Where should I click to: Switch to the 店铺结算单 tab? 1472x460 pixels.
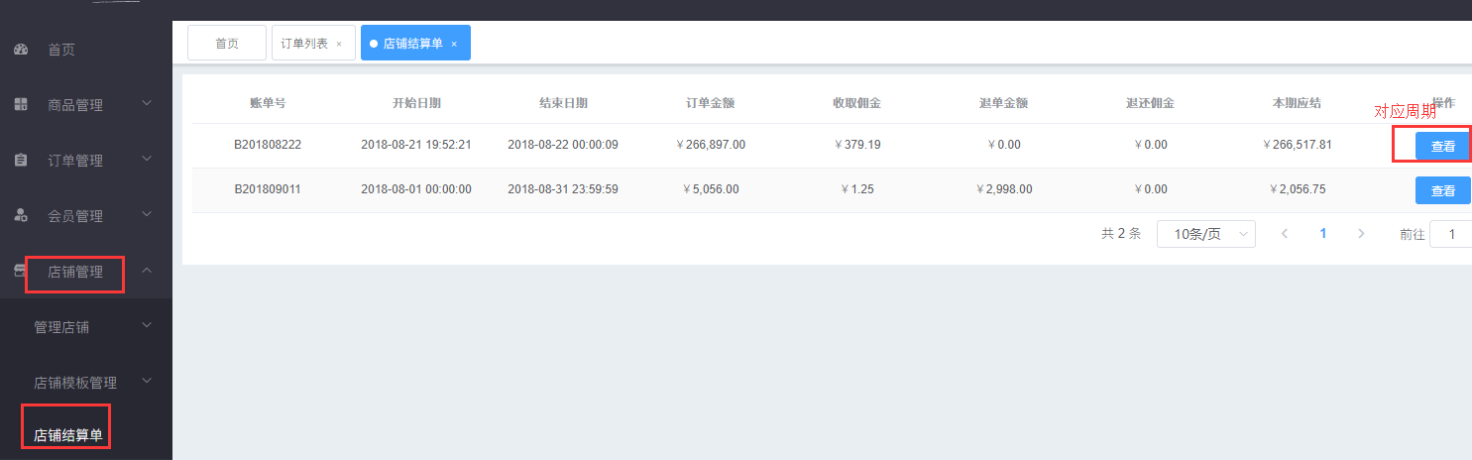point(415,44)
